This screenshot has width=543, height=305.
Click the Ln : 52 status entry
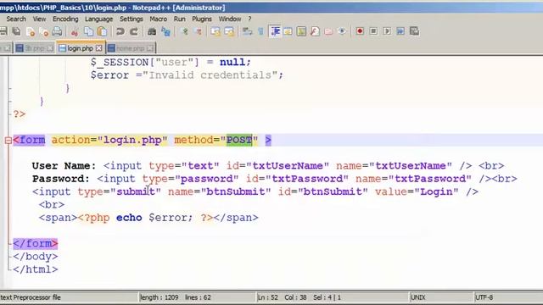coord(268,297)
